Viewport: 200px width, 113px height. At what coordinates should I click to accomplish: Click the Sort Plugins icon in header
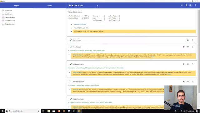(x=182, y=5)
